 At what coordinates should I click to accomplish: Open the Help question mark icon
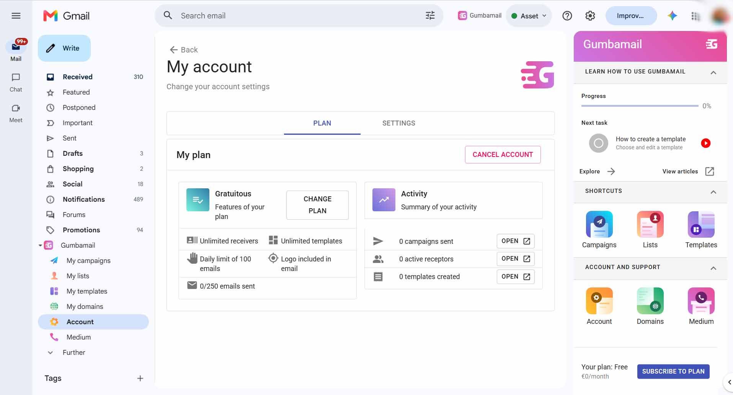pos(567,16)
